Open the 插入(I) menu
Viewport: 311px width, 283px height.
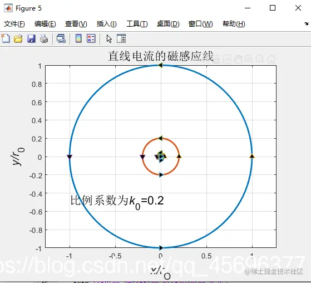click(x=106, y=24)
